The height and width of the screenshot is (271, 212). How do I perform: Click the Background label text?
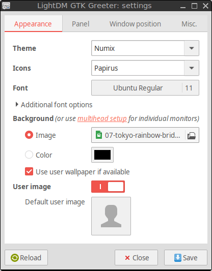point(33,118)
